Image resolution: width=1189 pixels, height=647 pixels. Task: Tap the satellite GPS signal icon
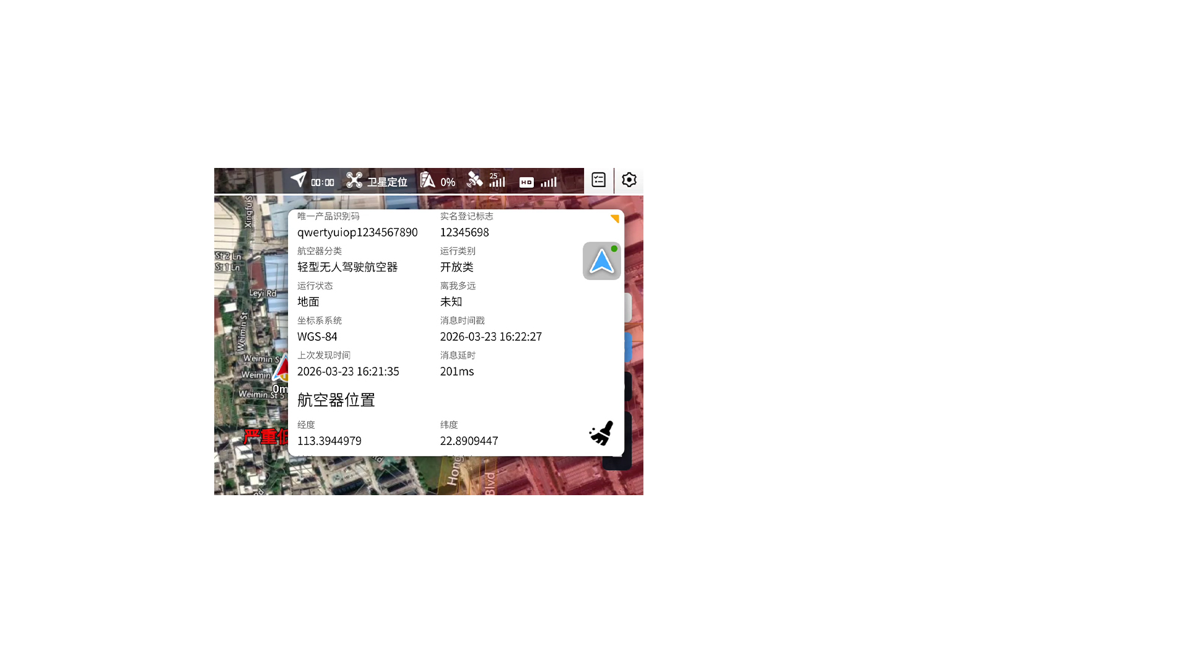(475, 180)
